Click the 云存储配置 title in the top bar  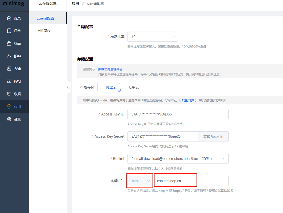tap(48, 3)
